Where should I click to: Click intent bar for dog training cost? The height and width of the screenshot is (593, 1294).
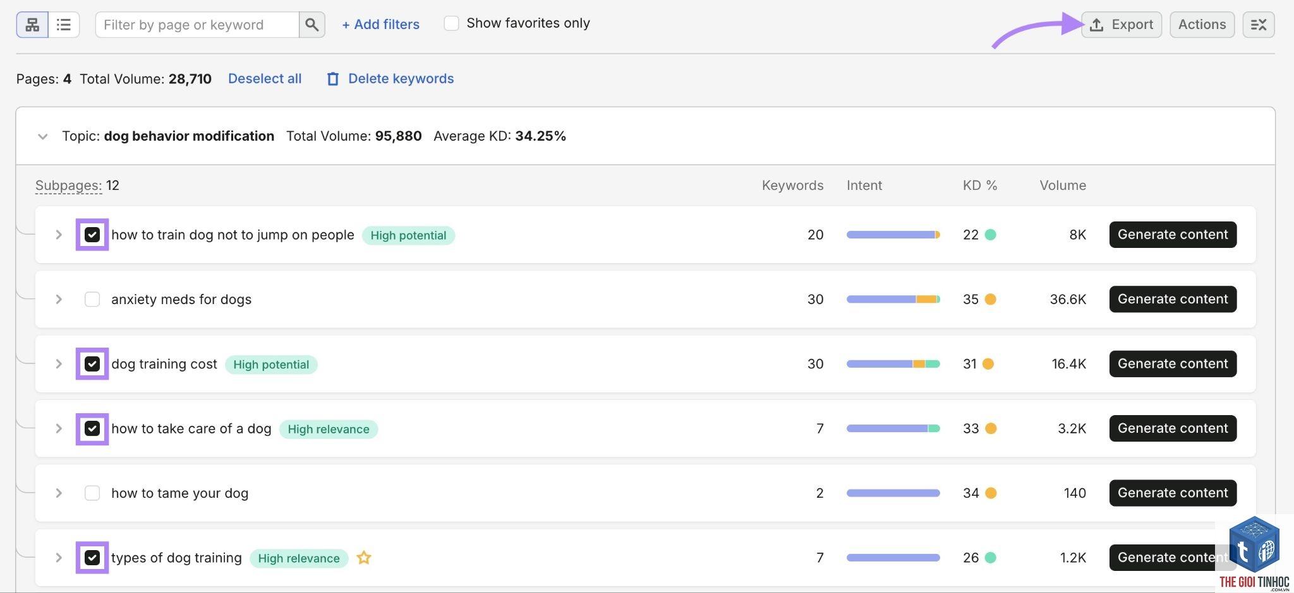(x=893, y=364)
